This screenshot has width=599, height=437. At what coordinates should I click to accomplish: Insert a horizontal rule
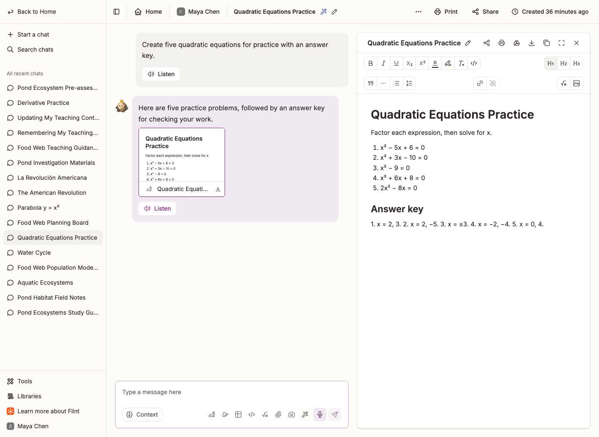(384, 83)
